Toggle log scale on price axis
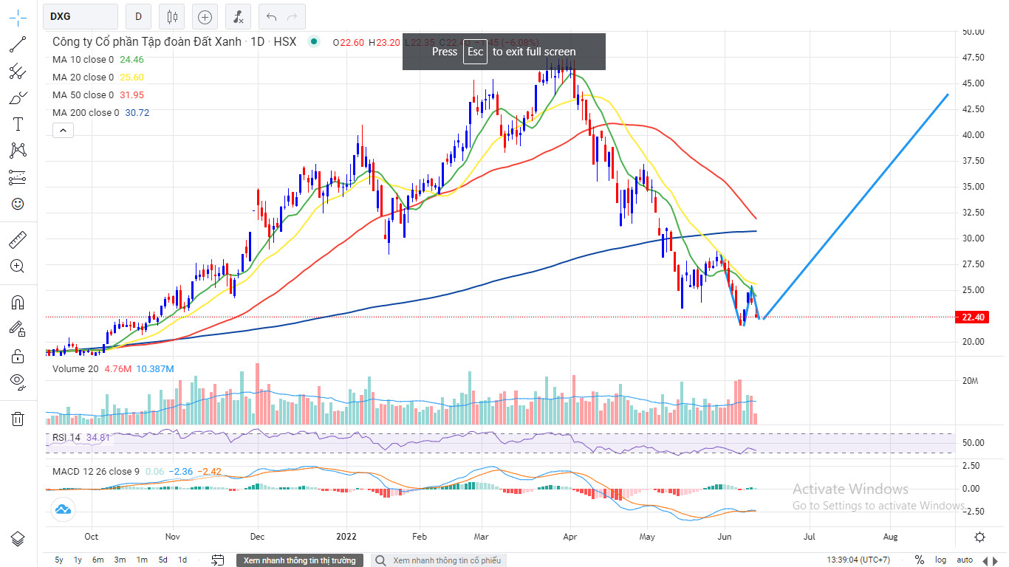The height and width of the screenshot is (567, 1009). click(x=940, y=560)
